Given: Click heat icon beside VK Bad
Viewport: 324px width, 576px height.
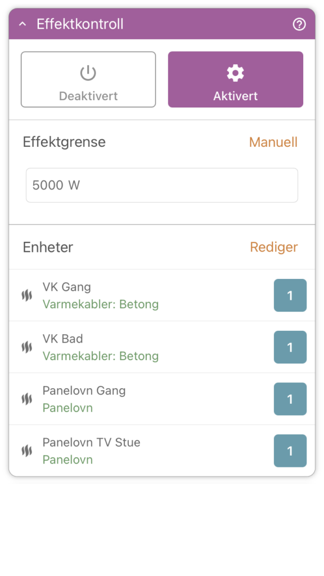Looking at the screenshot, I should [x=27, y=347].
